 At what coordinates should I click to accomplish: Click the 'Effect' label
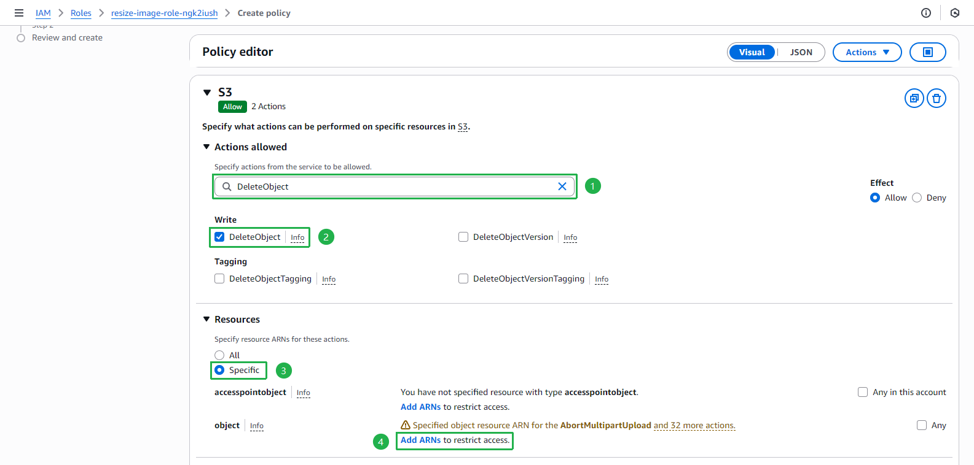(882, 183)
